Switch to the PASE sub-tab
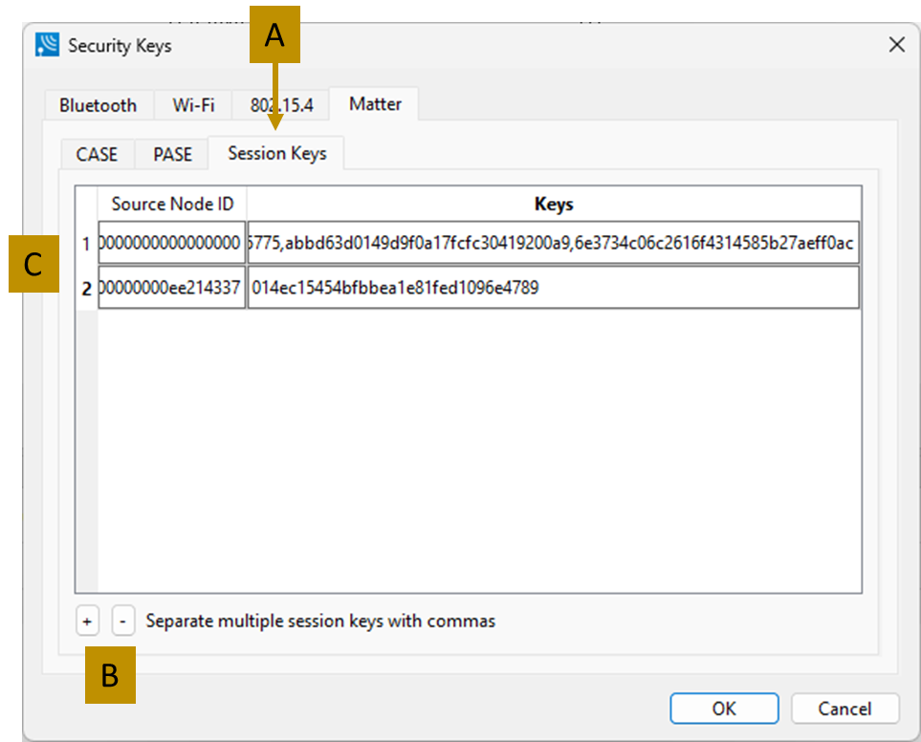The image size is (921, 742). point(172,154)
